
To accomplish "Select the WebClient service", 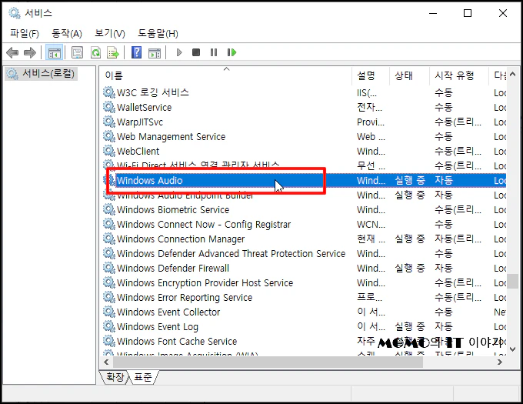I will [304, 151].
